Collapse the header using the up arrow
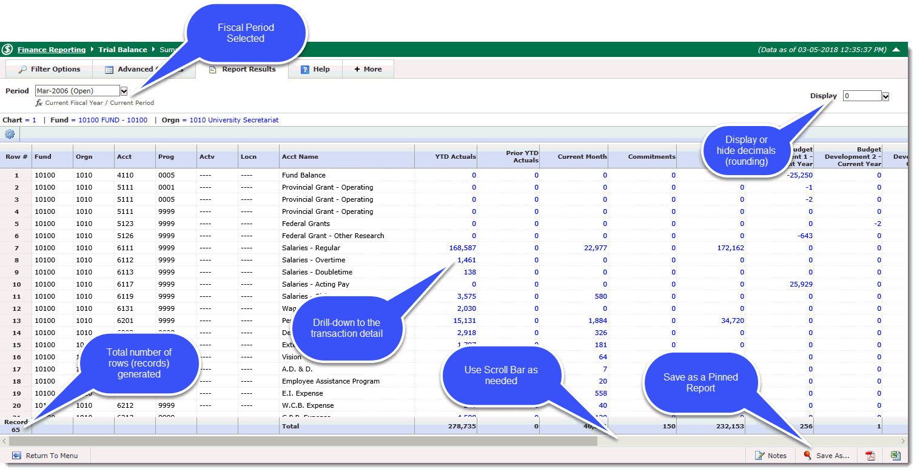 coord(896,50)
